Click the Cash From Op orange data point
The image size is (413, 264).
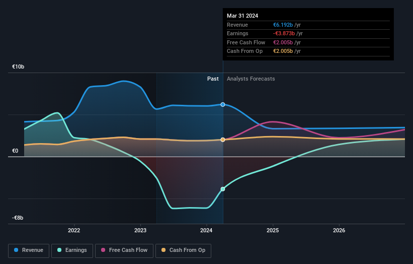pos(223,140)
